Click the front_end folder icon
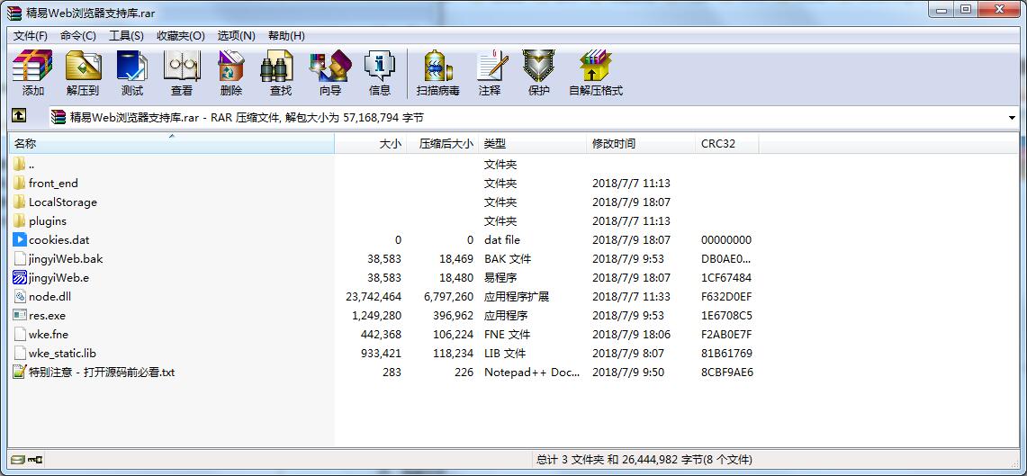Image resolution: width=1027 pixels, height=476 pixels. tap(20, 184)
